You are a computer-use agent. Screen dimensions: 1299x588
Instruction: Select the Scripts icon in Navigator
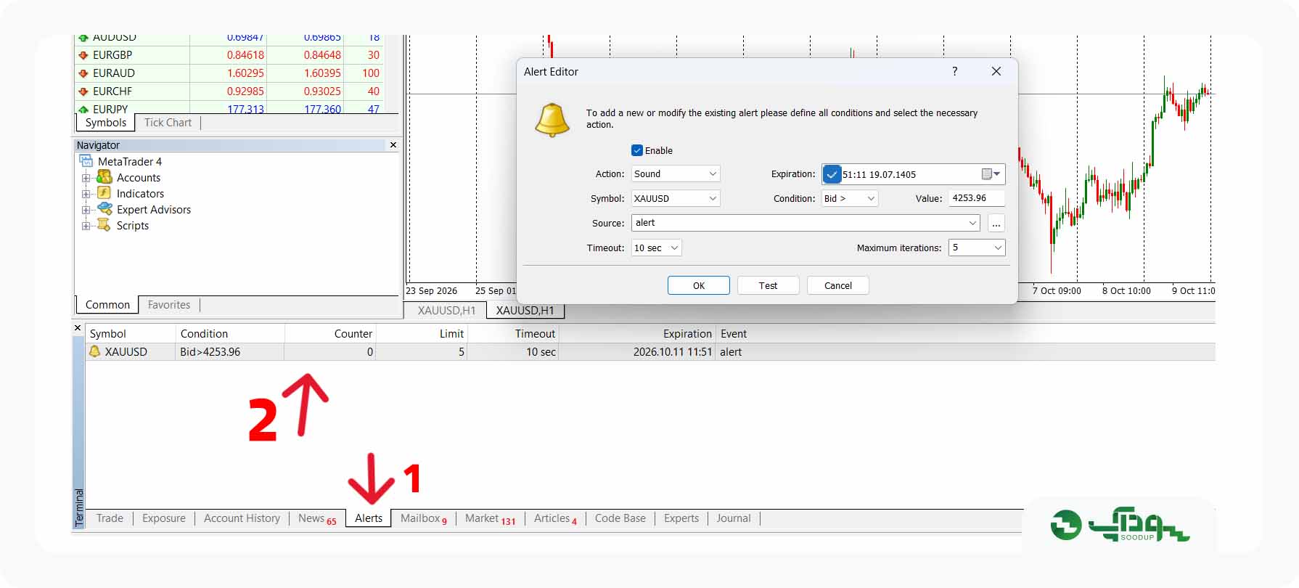(105, 225)
